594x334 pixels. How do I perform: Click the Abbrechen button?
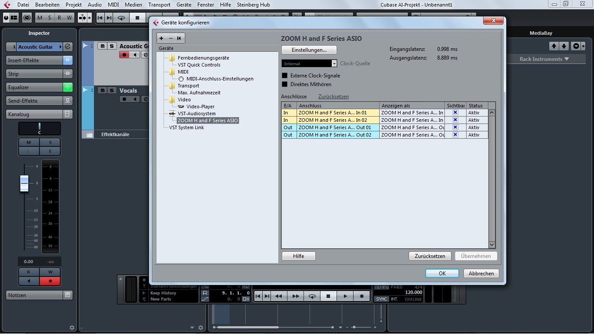pyautogui.click(x=481, y=274)
